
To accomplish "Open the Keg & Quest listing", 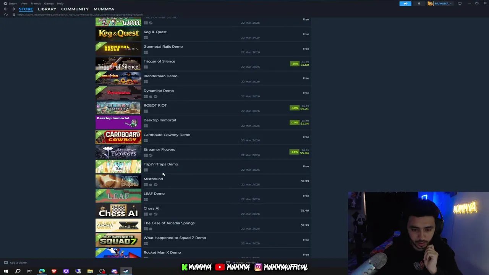I will (203, 34).
